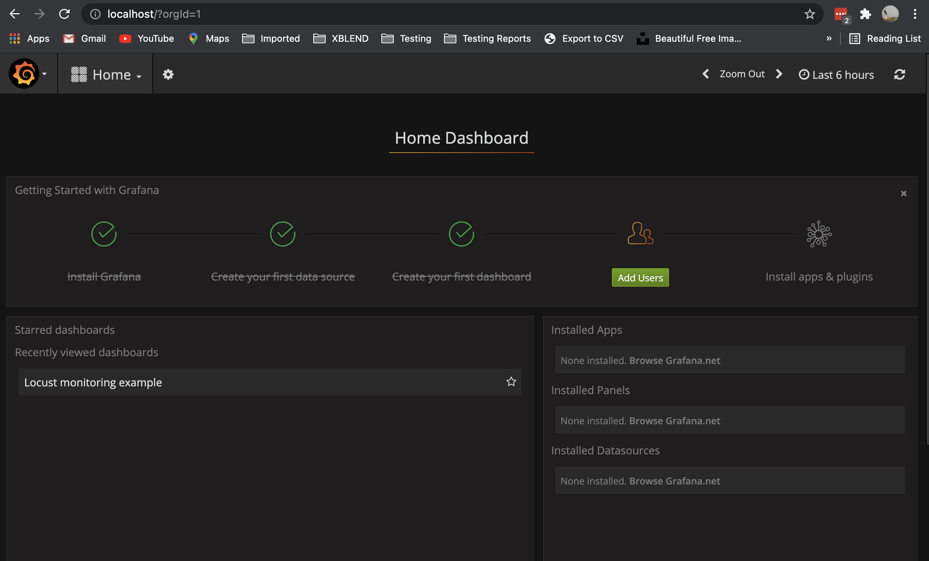
Task: Open the Locust monitoring example dashboard
Action: (x=270, y=382)
